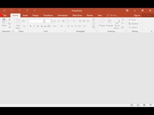Viewport: 154px width, 115px height.
Task: Open the File tab
Action: tap(5, 15)
